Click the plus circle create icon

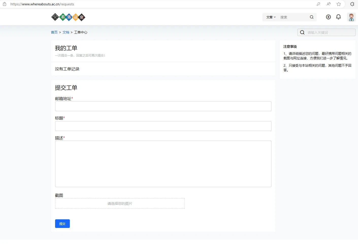(328, 17)
